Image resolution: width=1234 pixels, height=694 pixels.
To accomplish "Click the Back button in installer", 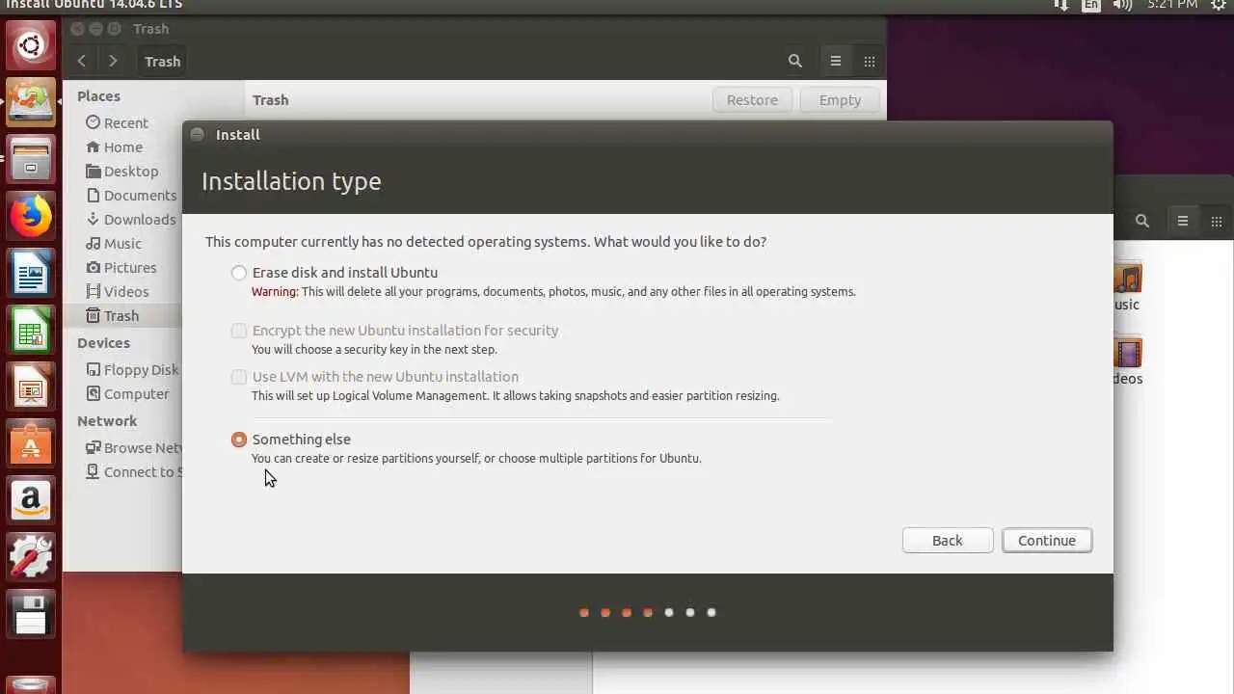I will [948, 541].
